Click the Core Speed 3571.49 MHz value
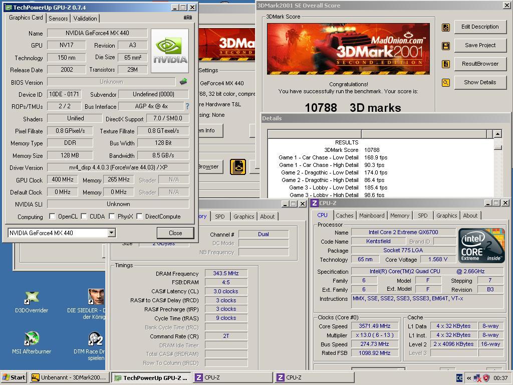The image size is (513, 385). (375, 326)
